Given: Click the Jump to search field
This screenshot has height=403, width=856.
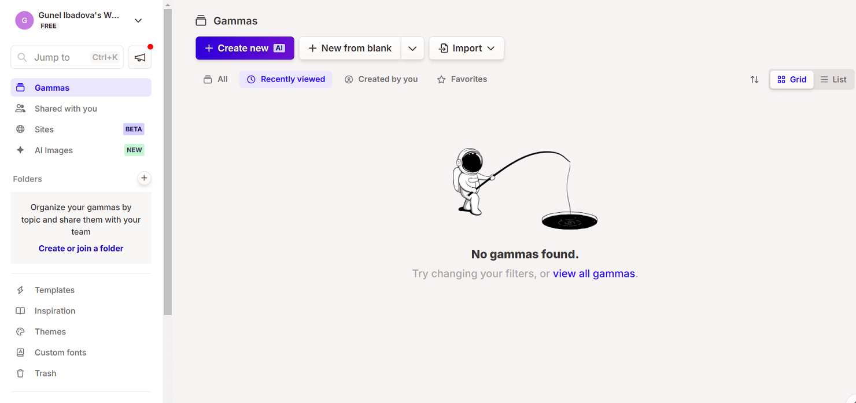Looking at the screenshot, I should [x=67, y=57].
